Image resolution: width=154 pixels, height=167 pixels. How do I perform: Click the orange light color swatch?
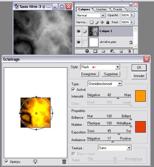pyautogui.click(x=140, y=96)
